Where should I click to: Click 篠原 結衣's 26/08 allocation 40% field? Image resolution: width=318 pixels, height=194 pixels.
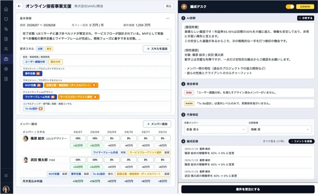(x=95, y=138)
